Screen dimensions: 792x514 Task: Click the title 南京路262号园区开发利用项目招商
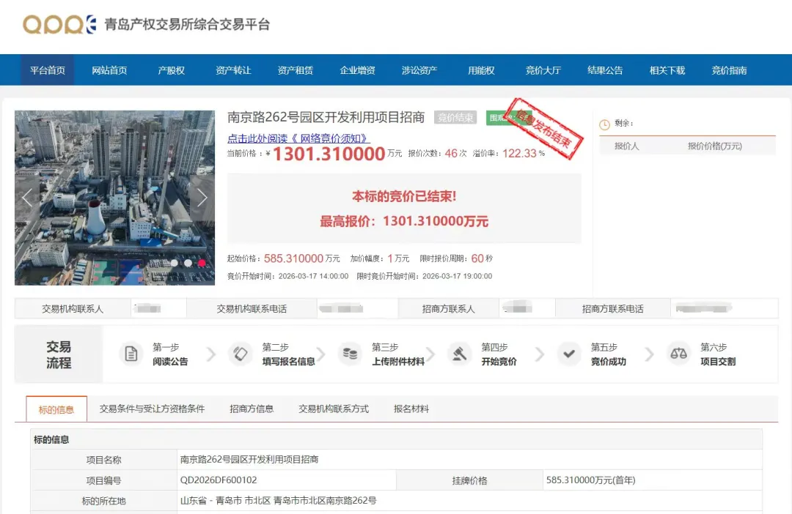click(x=326, y=117)
